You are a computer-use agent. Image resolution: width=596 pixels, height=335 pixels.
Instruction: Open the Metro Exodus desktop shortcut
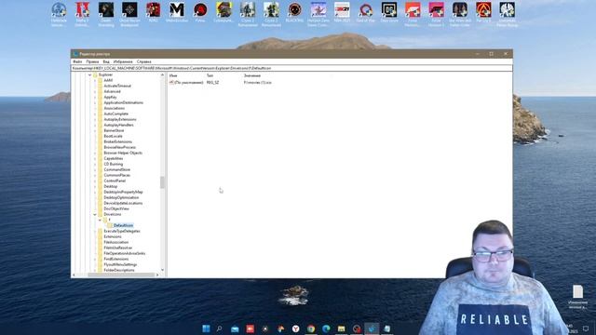[x=177, y=13]
